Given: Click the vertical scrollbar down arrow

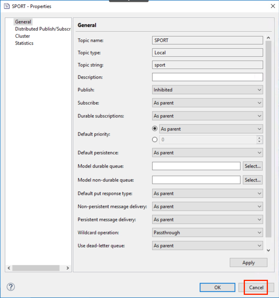Looking at the screenshot, I should (268, 250).
